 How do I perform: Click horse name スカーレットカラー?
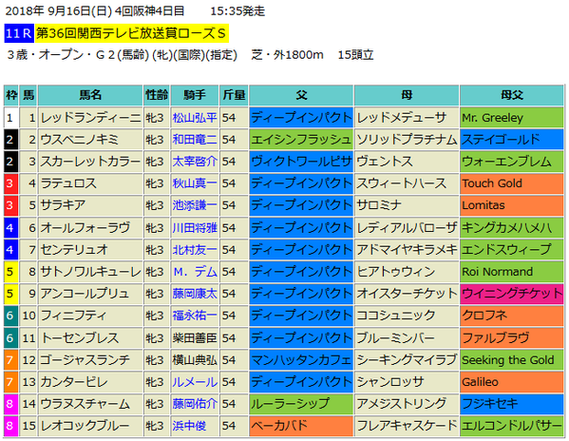coord(90,162)
